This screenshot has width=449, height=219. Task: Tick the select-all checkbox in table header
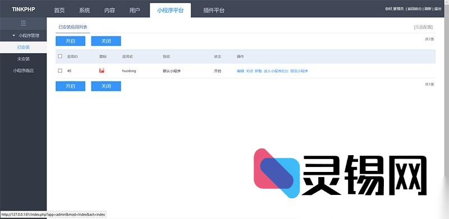point(60,57)
